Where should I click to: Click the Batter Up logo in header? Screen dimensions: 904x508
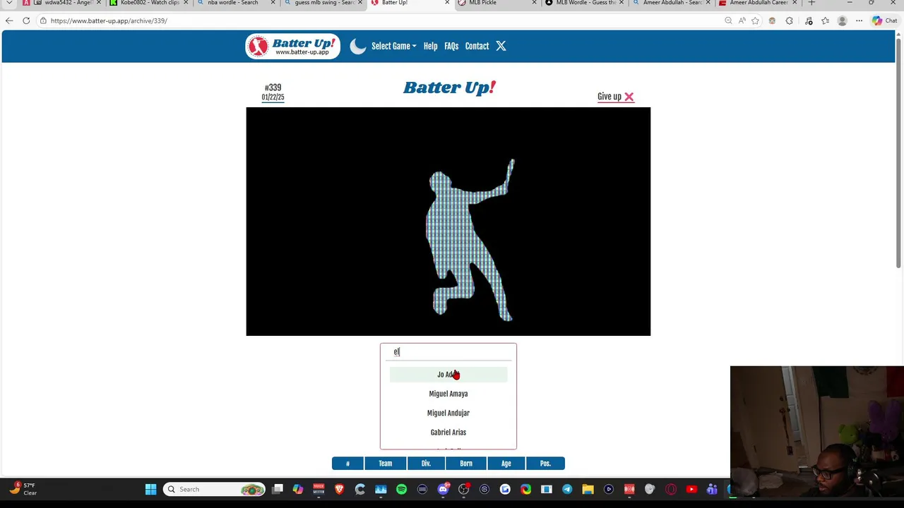tap(292, 46)
